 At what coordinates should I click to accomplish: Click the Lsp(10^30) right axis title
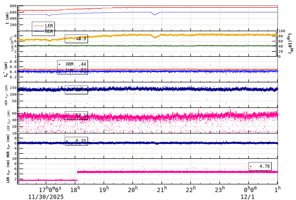pyautogui.click(x=290, y=43)
